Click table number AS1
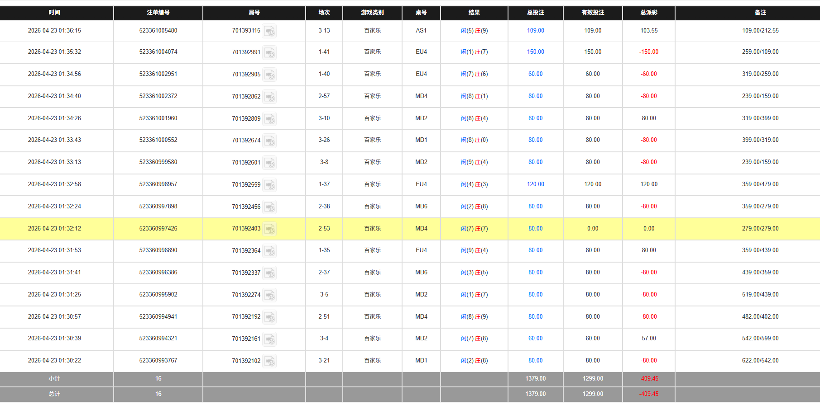The image size is (820, 414). coord(421,31)
